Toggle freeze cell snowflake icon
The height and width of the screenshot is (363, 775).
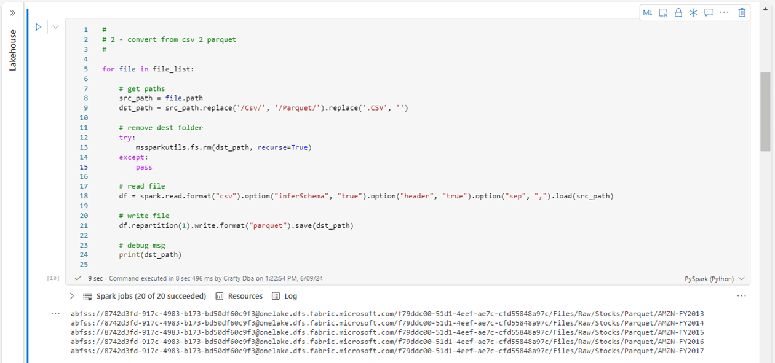click(x=693, y=12)
